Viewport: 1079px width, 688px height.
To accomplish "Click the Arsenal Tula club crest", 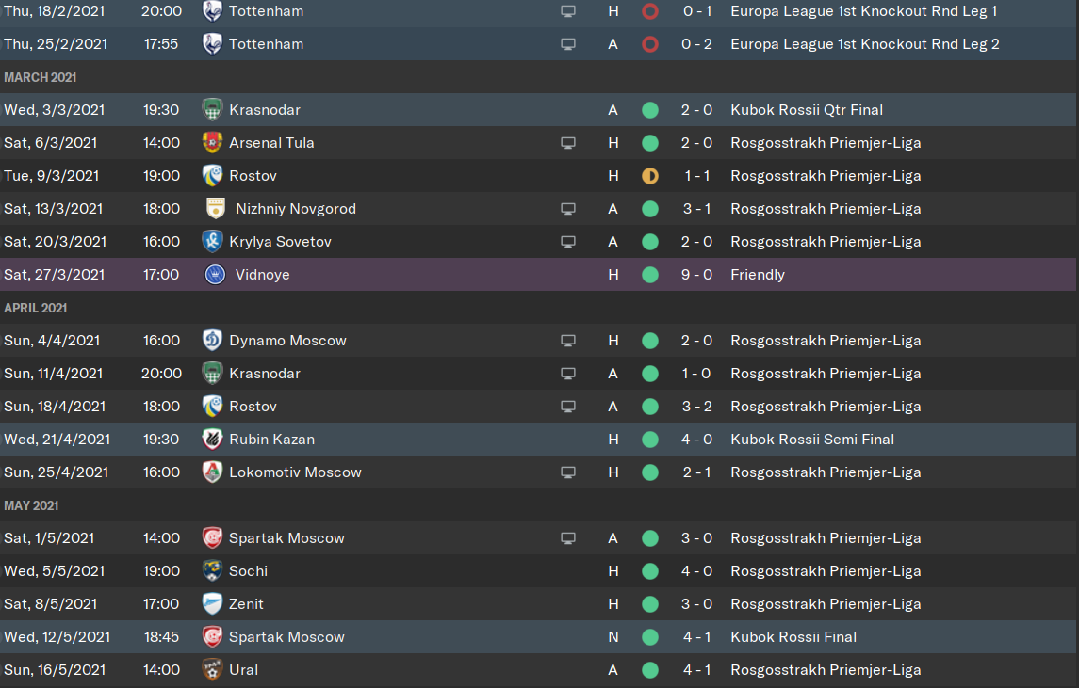I will tap(212, 143).
